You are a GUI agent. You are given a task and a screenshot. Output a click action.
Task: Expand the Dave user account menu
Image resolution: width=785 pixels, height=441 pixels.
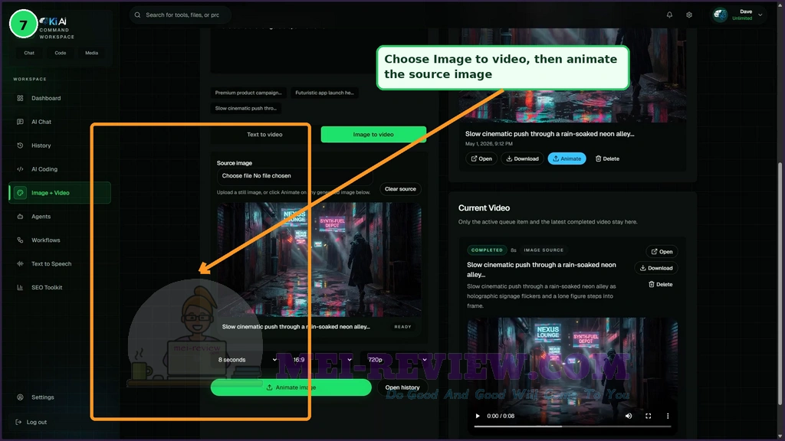click(738, 15)
